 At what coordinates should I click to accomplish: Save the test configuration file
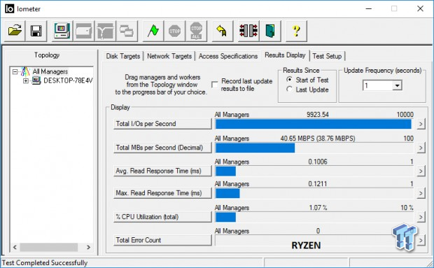[x=36, y=31]
